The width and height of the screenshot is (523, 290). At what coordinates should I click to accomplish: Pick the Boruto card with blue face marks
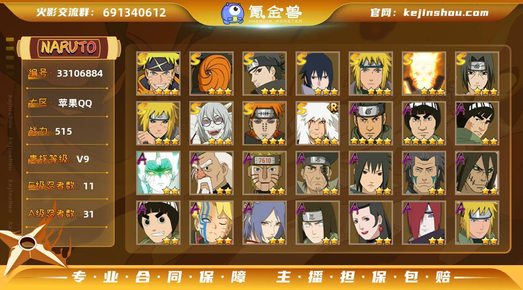coord(212,223)
